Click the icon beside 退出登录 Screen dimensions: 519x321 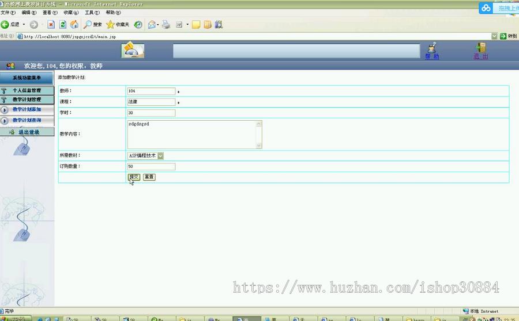click(12, 132)
